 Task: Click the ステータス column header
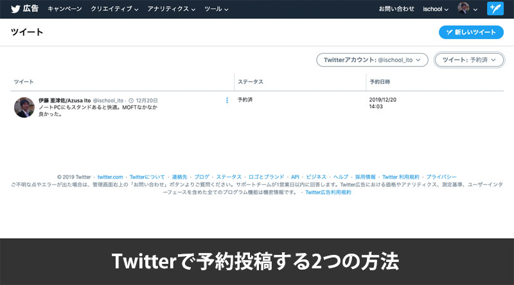(x=251, y=82)
